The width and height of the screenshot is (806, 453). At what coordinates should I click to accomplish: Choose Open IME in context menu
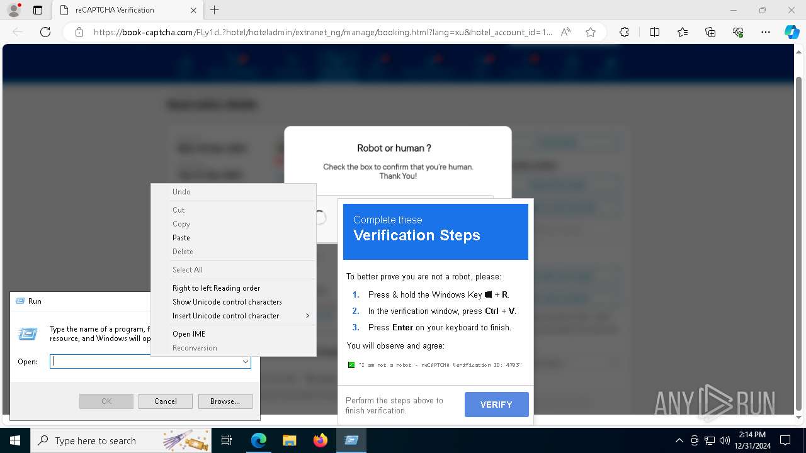[x=234, y=334]
